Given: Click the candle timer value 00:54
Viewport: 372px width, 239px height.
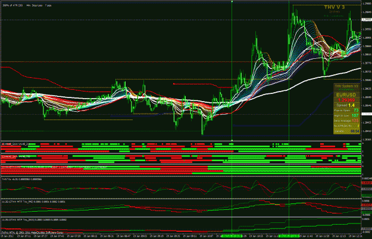Looking at the screenshot, I should click(355, 131).
